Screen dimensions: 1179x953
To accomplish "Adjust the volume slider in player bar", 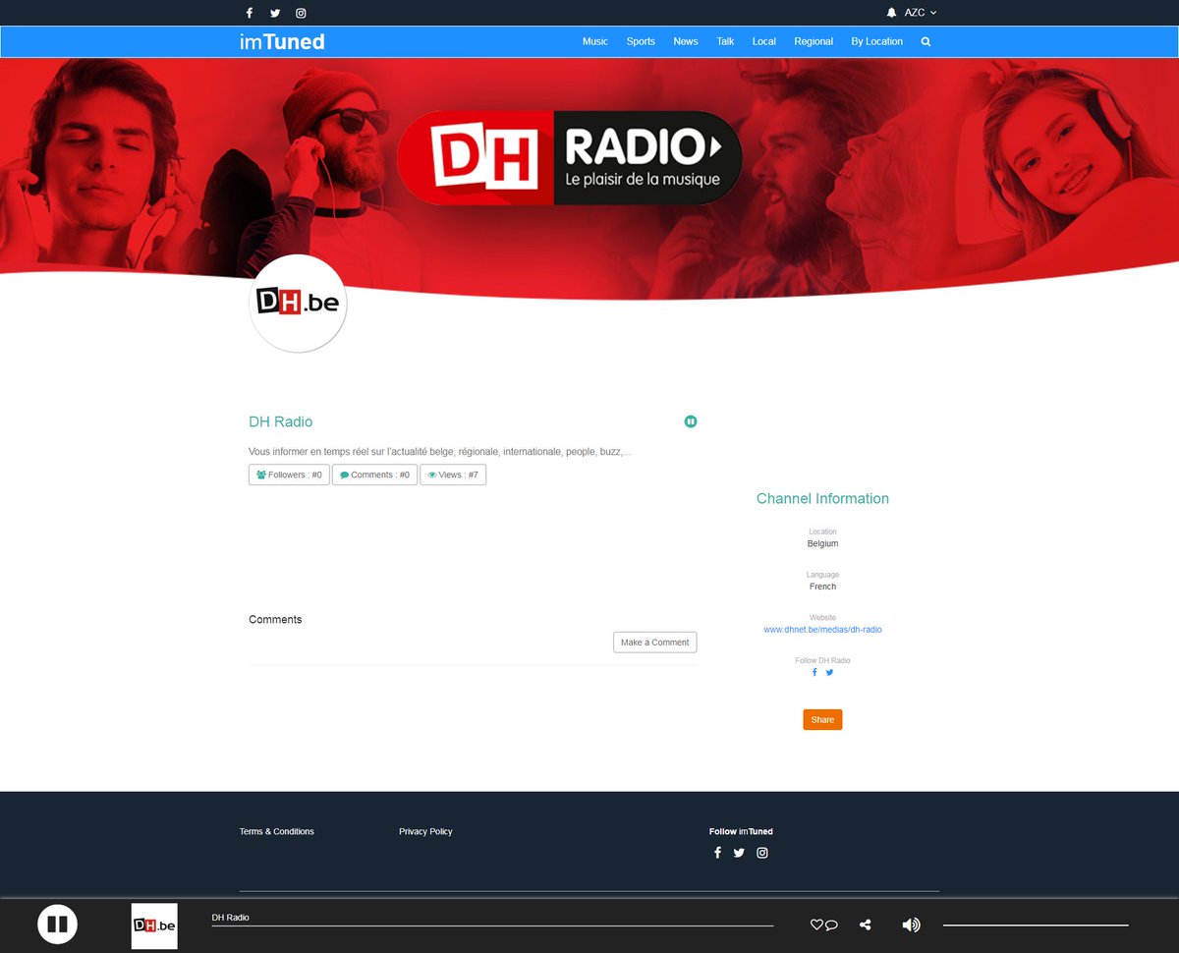I will pyautogui.click(x=1036, y=925).
